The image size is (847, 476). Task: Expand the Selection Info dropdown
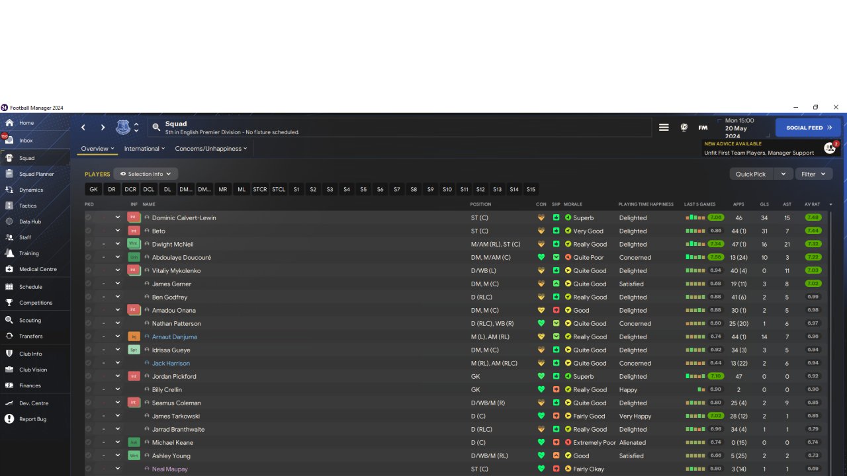click(x=146, y=174)
